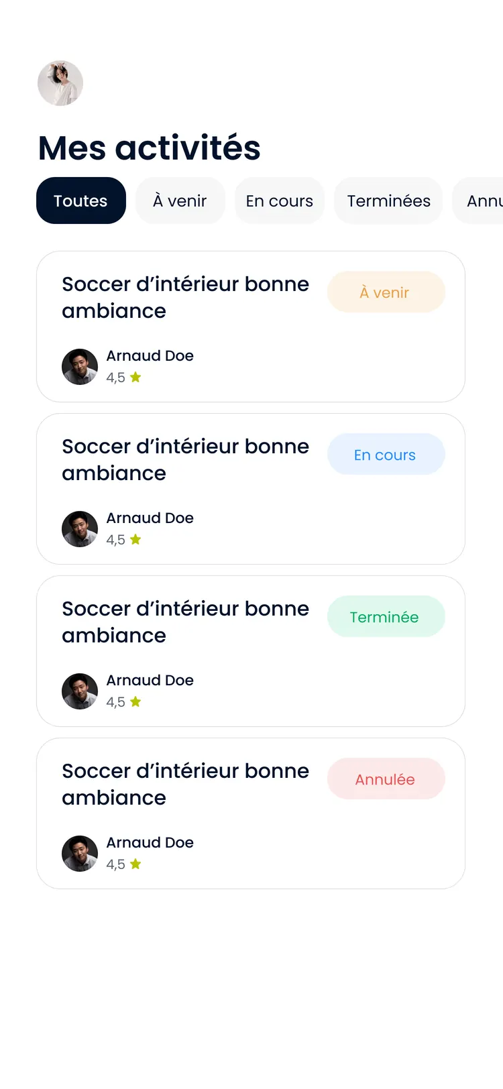This screenshot has width=503, height=1089.
Task: Open the Terminées filter tab
Action: (x=388, y=200)
